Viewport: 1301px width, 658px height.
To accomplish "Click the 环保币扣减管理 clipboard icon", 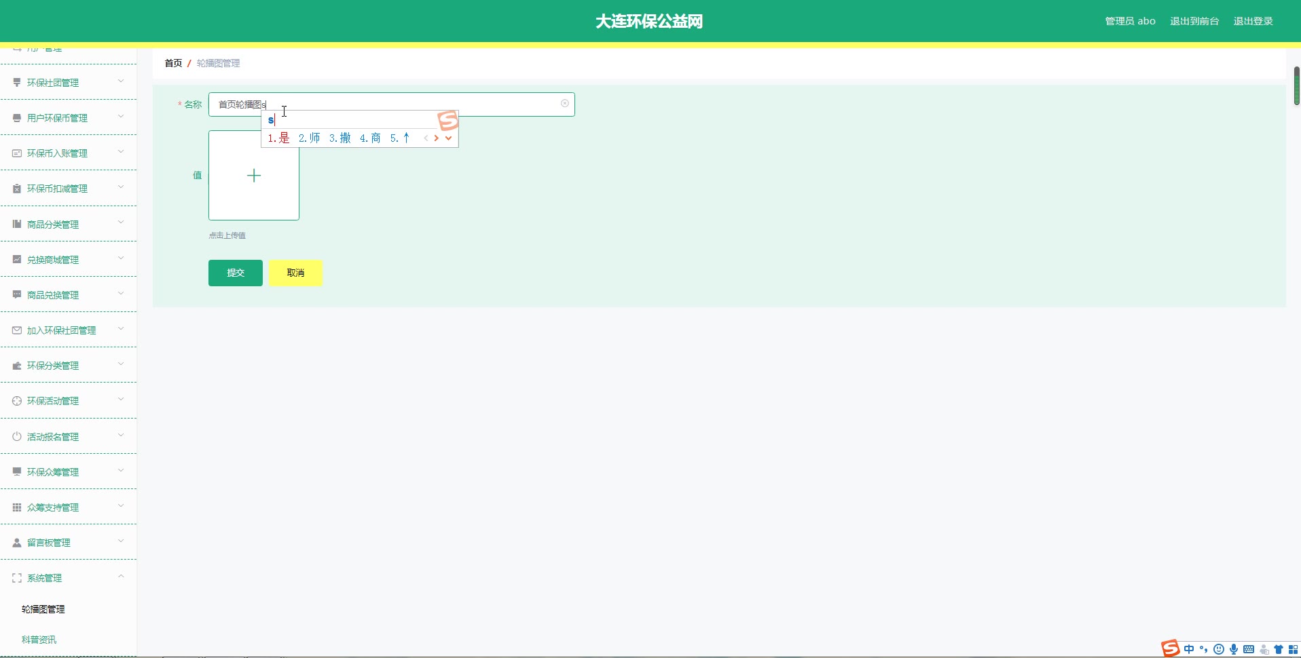I will [x=17, y=189].
